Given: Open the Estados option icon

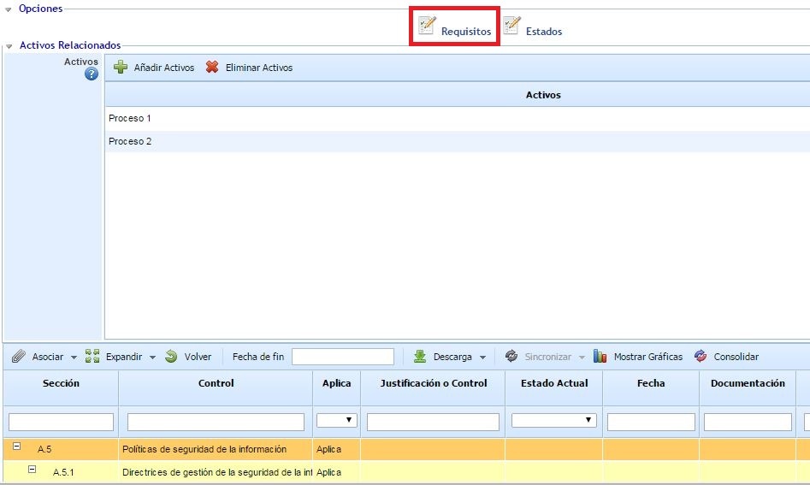Looking at the screenshot, I should coord(511,26).
